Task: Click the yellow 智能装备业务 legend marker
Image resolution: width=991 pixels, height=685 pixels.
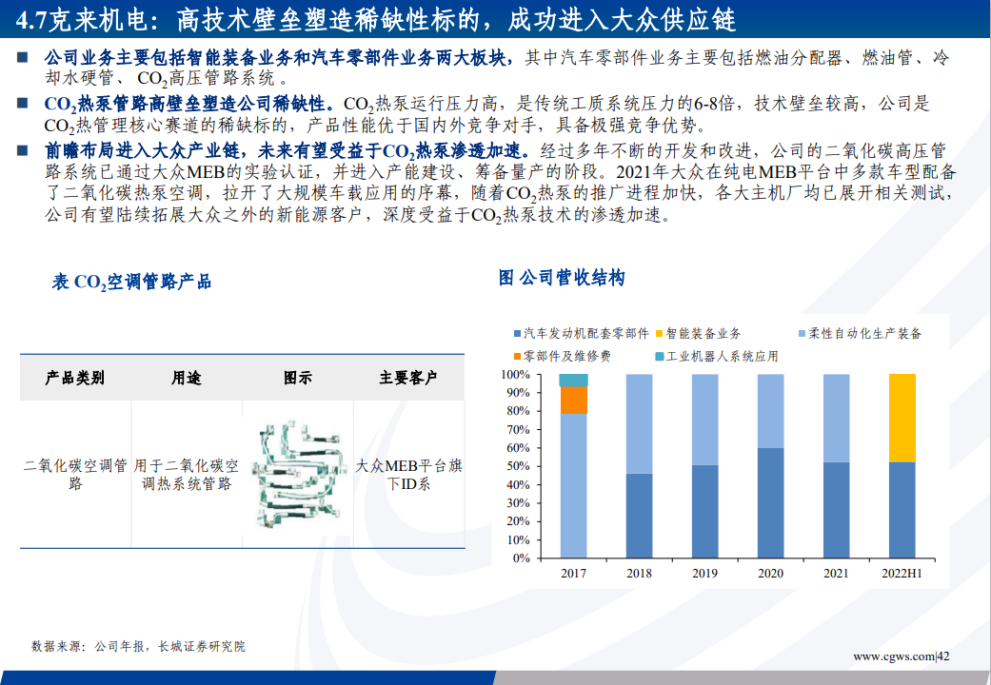Action: [x=658, y=334]
